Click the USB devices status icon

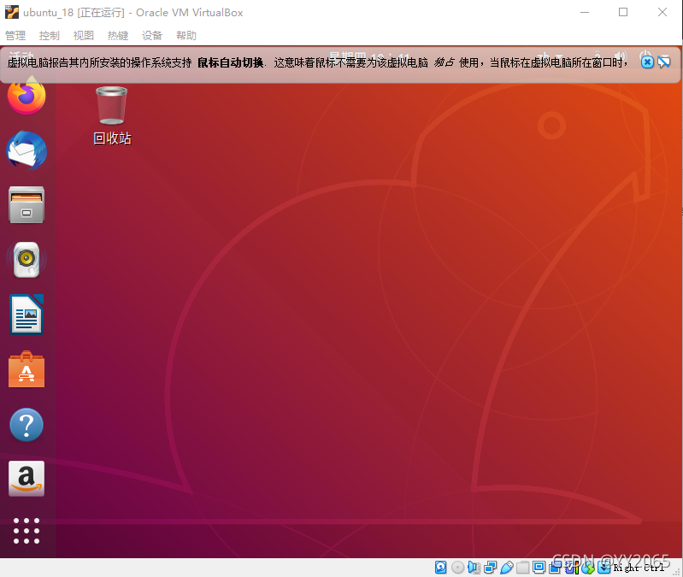[x=507, y=568]
